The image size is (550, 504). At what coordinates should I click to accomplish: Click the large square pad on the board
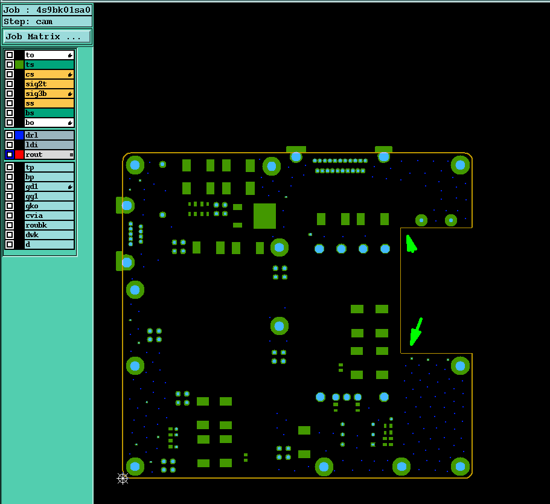pos(264,215)
